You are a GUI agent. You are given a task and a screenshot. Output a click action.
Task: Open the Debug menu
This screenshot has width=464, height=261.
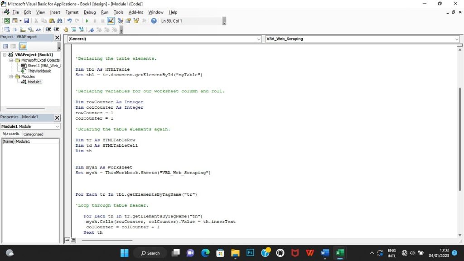[x=90, y=12]
